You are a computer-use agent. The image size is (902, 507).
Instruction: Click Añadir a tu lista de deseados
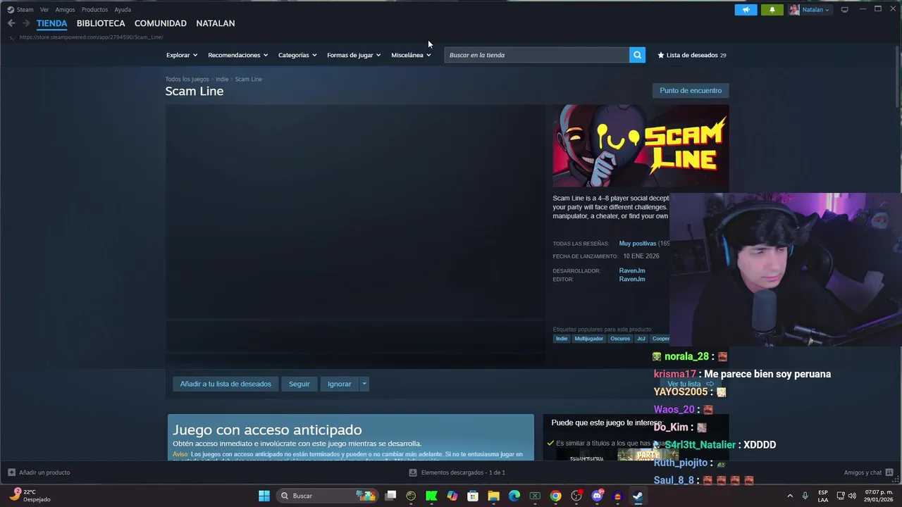(225, 384)
